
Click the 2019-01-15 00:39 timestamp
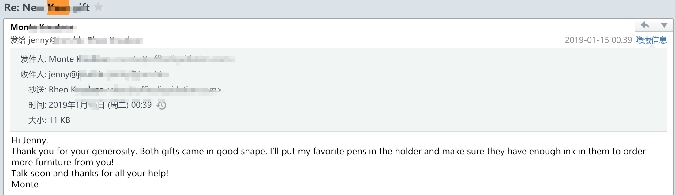[x=598, y=40]
